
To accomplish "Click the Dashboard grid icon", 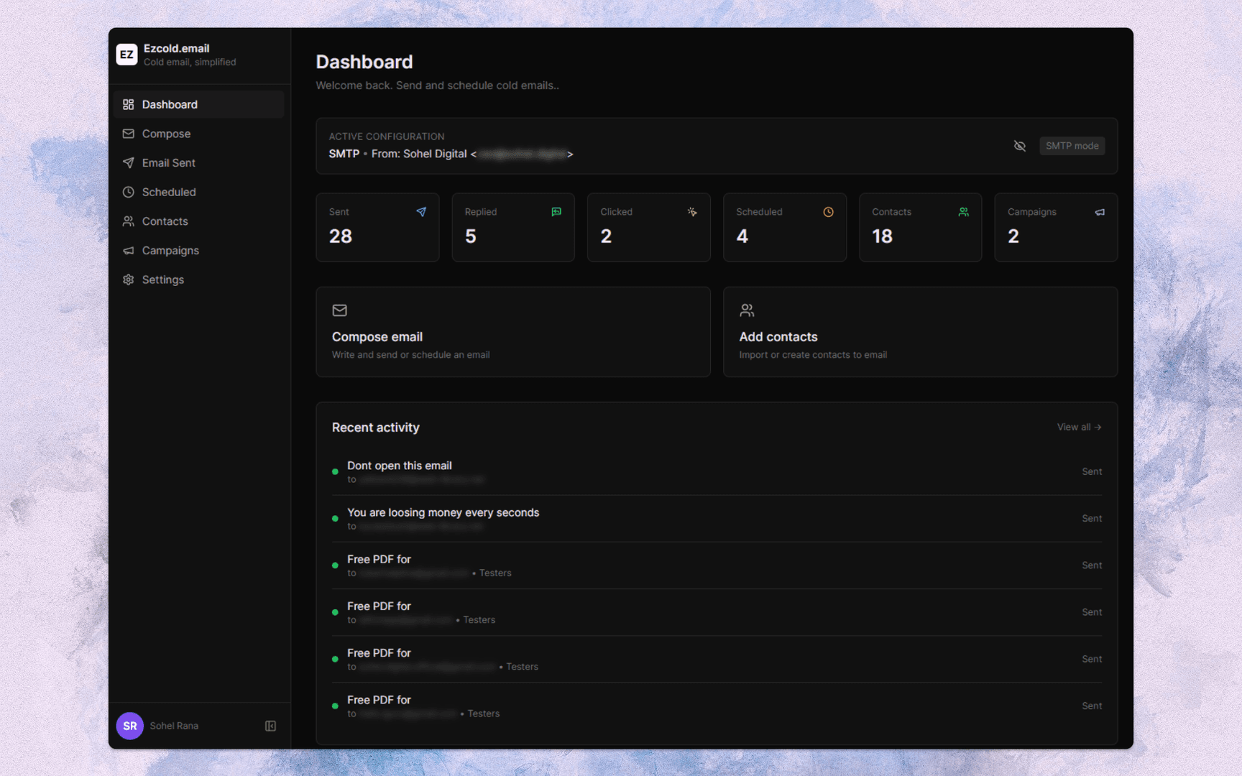I will pyautogui.click(x=128, y=104).
